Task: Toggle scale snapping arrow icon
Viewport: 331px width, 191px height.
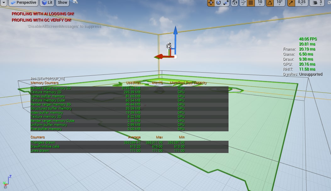Action: click(291, 3)
